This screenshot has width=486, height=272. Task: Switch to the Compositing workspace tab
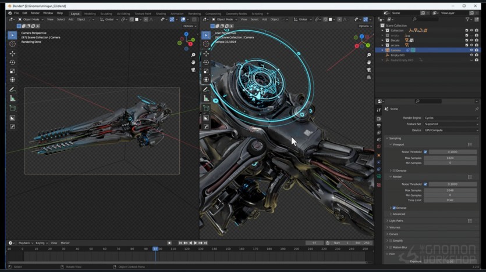click(213, 13)
